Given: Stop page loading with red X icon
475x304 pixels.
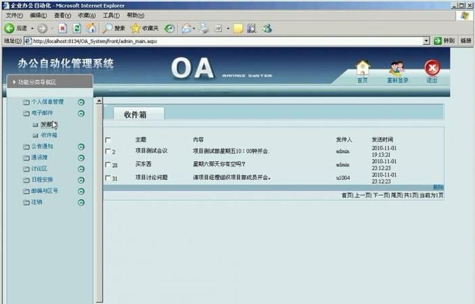Looking at the screenshot, I should point(62,28).
